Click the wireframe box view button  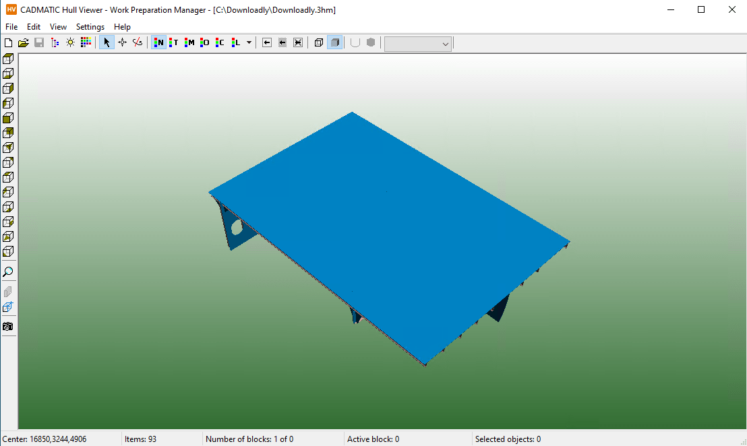click(319, 42)
